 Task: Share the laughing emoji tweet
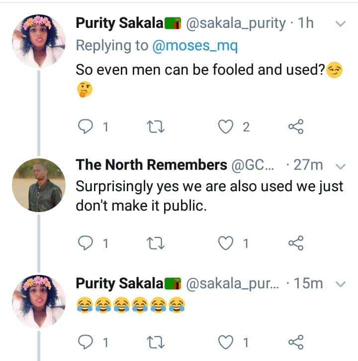coord(296,342)
